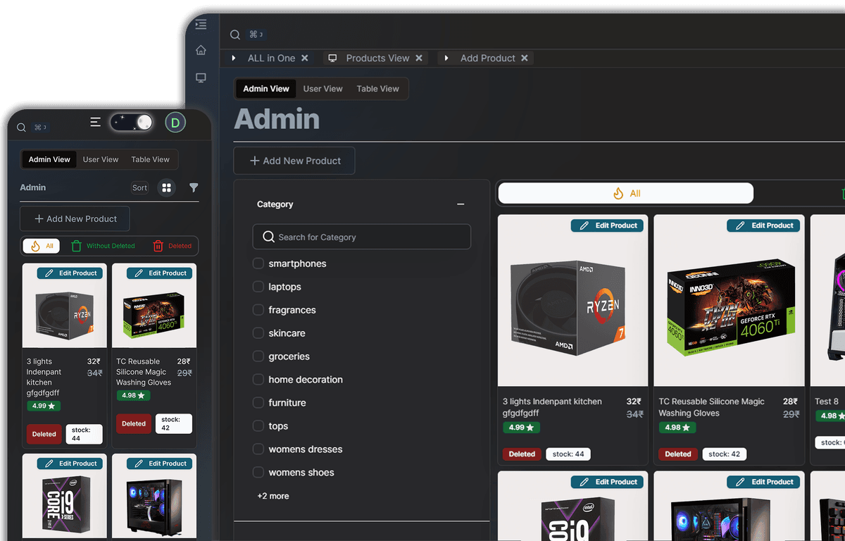Edit the TC Reusable Silicone product in mobile view

coord(160,273)
